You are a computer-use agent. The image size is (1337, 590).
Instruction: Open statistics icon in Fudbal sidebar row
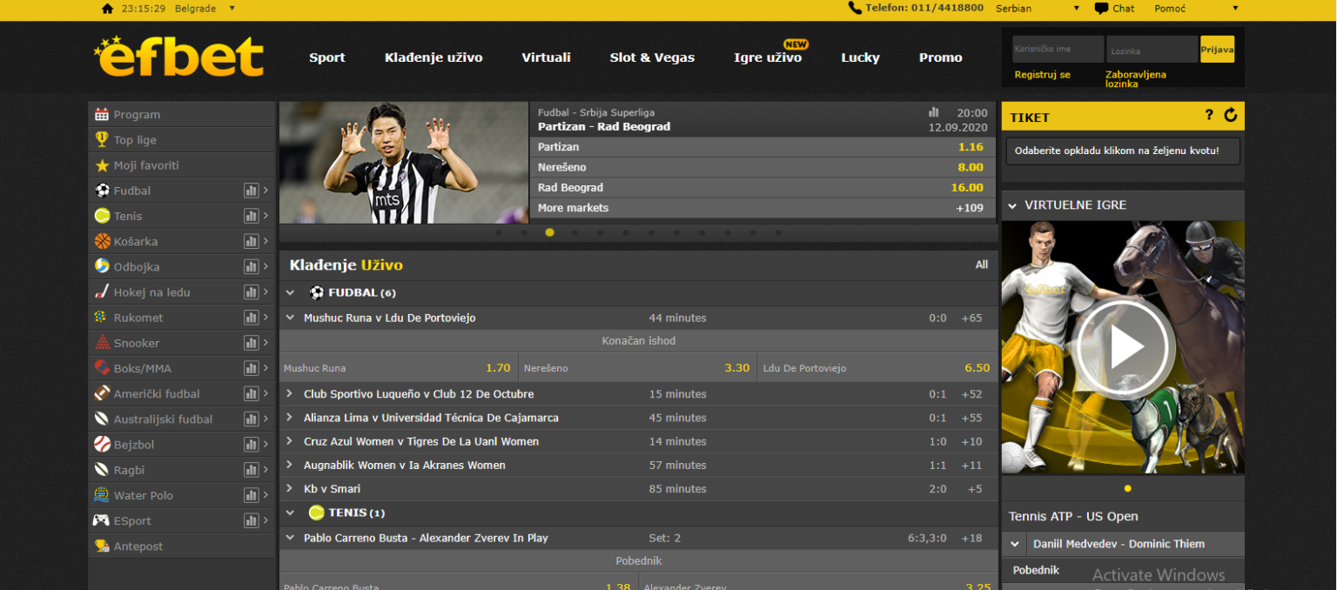pos(252,191)
